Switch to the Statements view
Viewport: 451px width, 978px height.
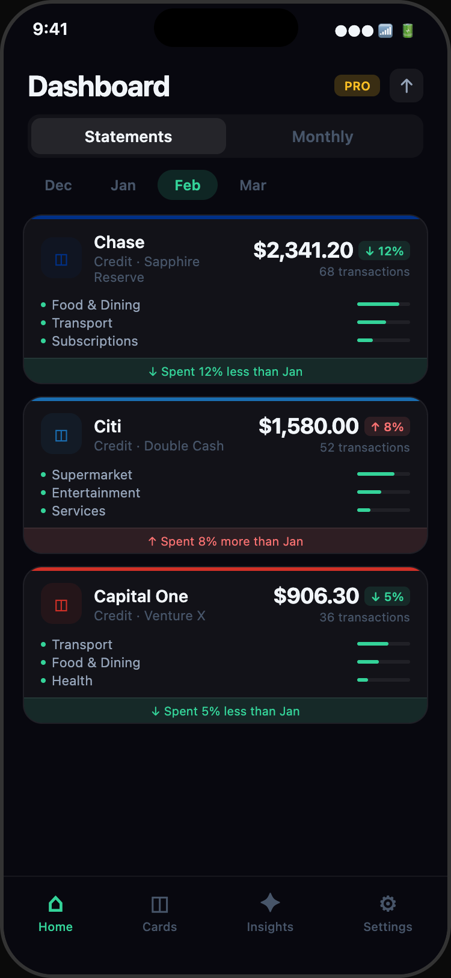pos(129,137)
